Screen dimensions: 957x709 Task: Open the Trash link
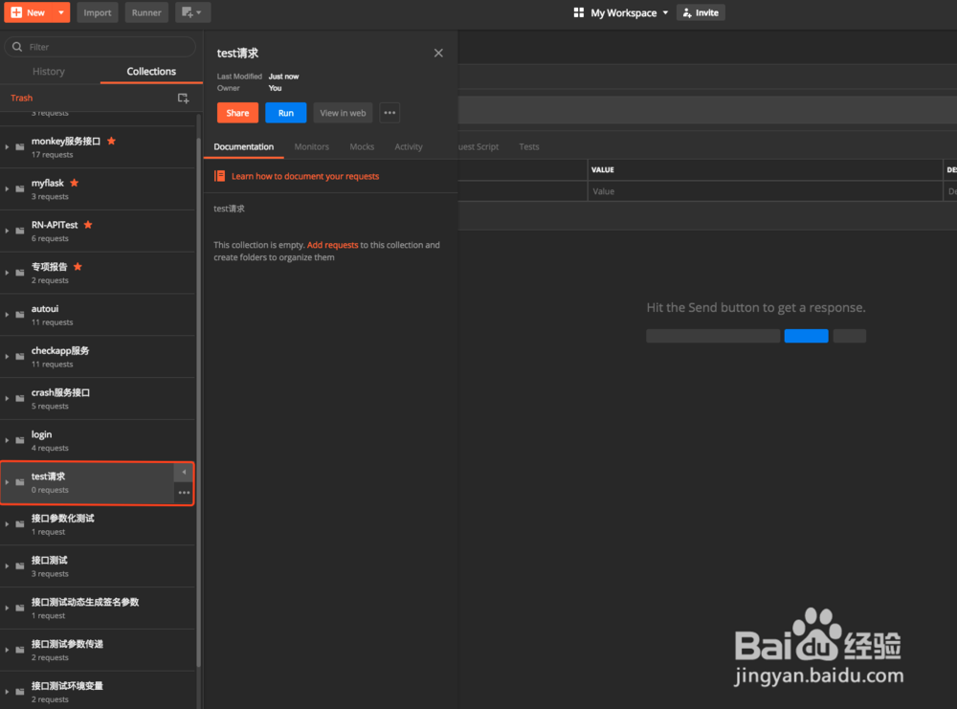point(21,98)
